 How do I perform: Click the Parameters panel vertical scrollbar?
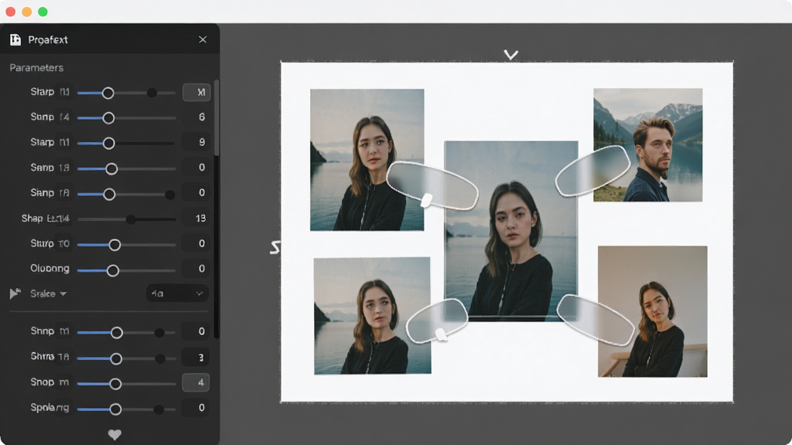click(217, 117)
